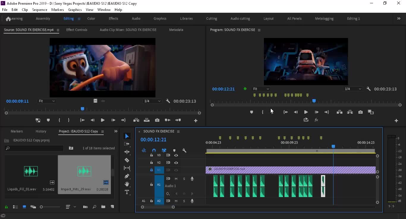This screenshot has height=219, width=406.
Task: Open the Sequence menu
Action: 40,10
